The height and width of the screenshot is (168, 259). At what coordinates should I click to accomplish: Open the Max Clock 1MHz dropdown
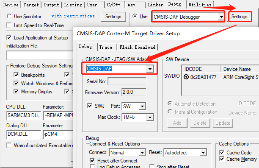pos(150,118)
